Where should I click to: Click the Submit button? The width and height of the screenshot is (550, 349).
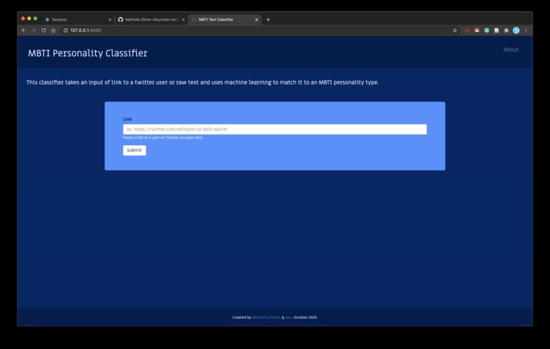point(134,151)
